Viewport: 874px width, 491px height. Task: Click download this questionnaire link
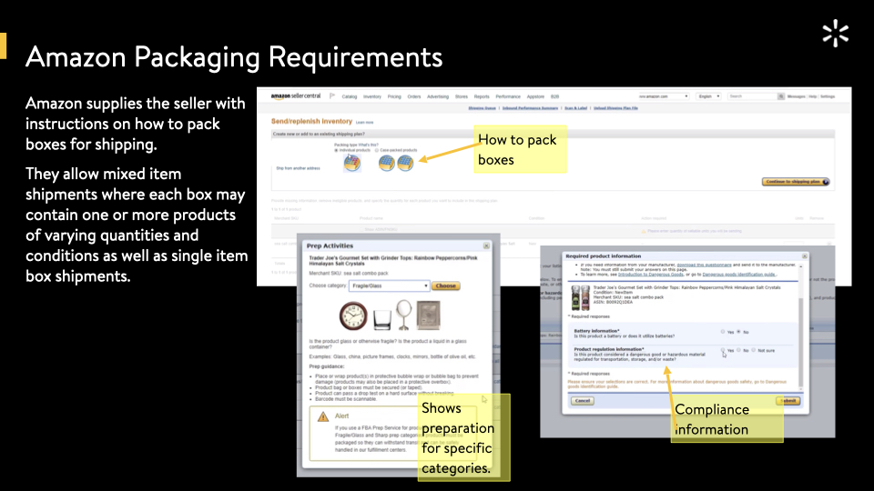click(x=704, y=265)
